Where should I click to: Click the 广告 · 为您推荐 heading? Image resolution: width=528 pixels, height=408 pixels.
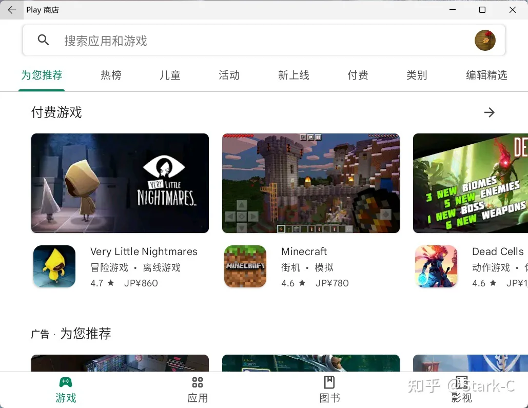[71, 334]
